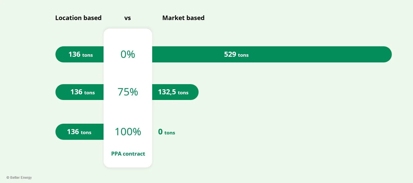This screenshot has width=413, height=183.
Task: Click the Better Energy copyright text
Action: coord(19,178)
